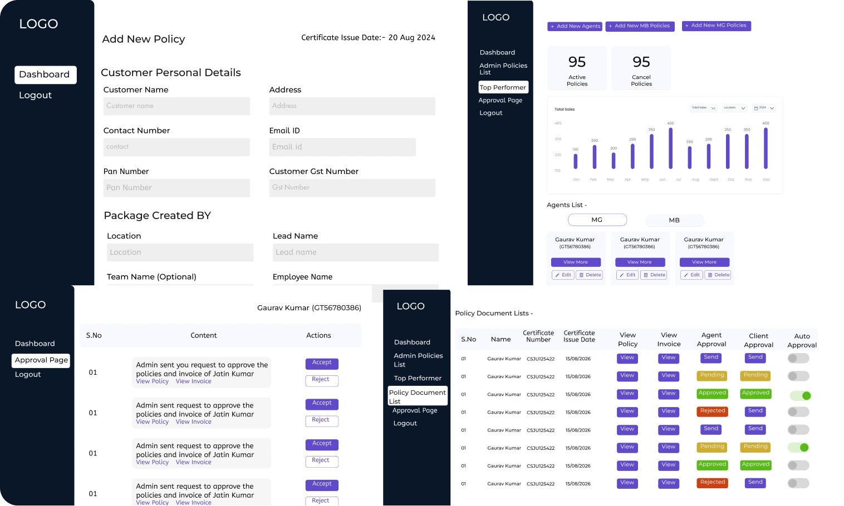This screenshot has height=506, width=844.
Task: Disable Auto Approval toggle in third table row
Action: 800,396
